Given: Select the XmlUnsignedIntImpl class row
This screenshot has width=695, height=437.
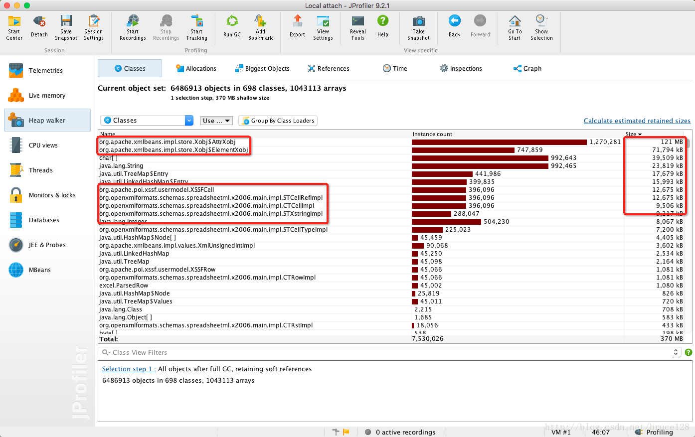Looking at the screenshot, I should click(391, 246).
